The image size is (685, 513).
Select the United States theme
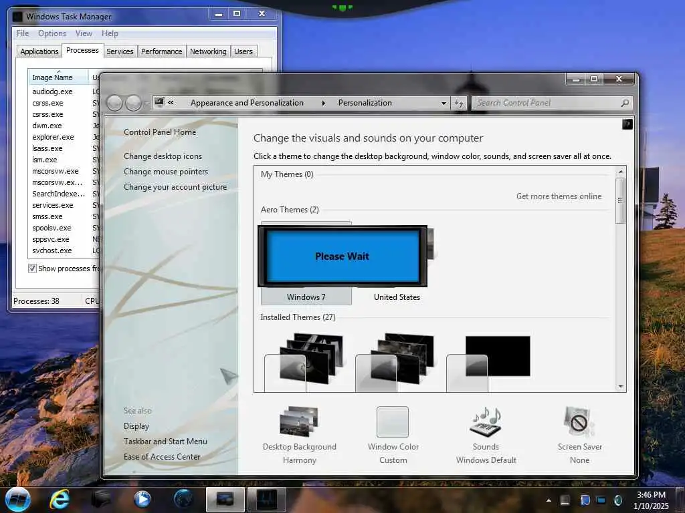click(x=397, y=297)
